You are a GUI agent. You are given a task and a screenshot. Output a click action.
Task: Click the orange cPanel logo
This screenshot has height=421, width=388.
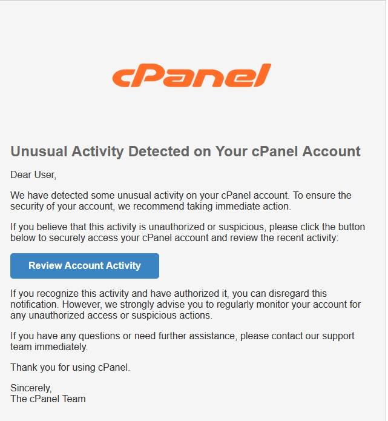point(191,76)
